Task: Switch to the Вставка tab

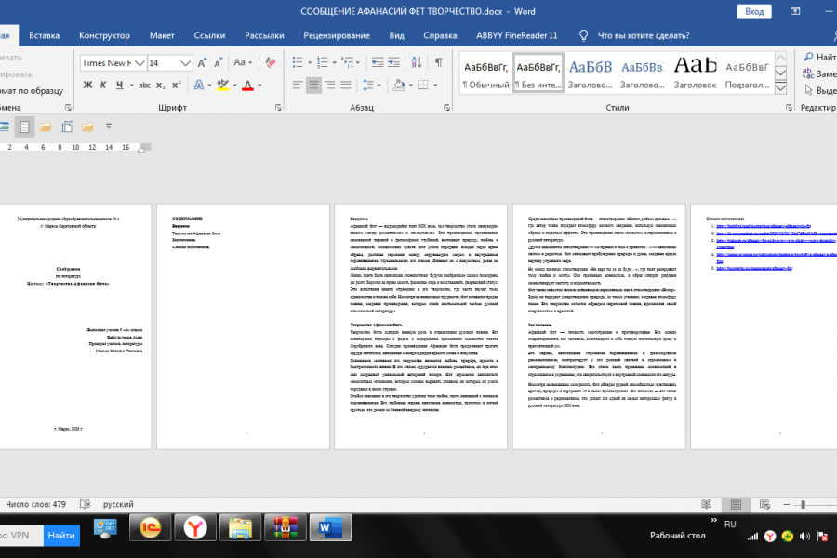Action: point(45,35)
